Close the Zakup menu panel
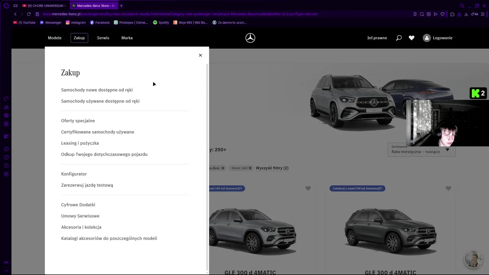This screenshot has height=275, width=489. 200,55
